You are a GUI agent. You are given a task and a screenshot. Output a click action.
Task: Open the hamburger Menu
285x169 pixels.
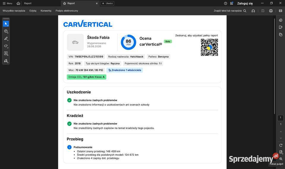7,3
